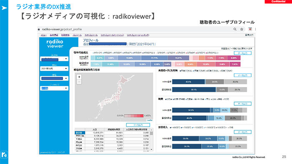Open the third sidebar dropdown with redacted value
This screenshot has width=292, height=164.
[54, 78]
